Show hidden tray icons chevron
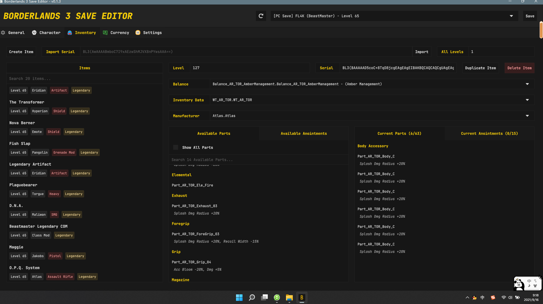 tap(467, 297)
